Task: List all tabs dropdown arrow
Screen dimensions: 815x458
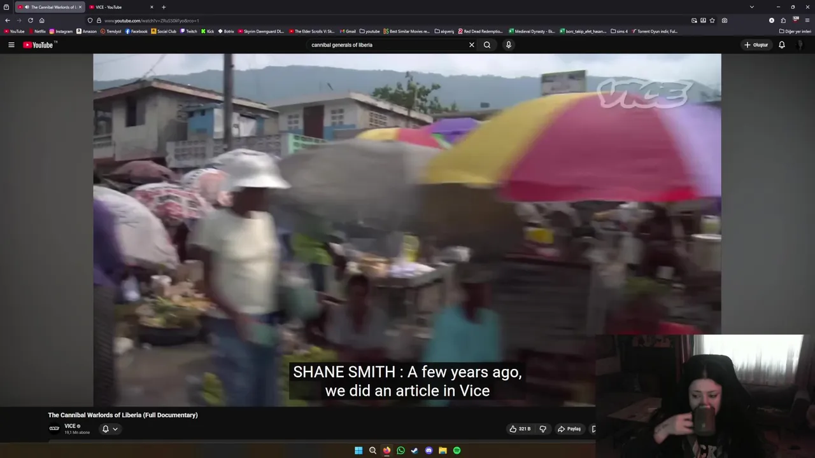Action: pos(752,7)
